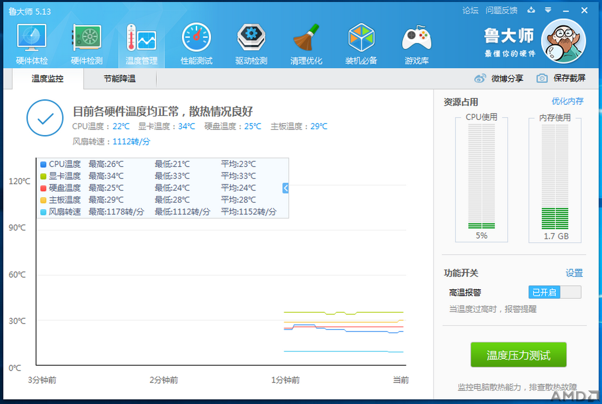This screenshot has width=602, height=404.
Task: Open the 清理优化 broom icon
Action: pos(306,38)
